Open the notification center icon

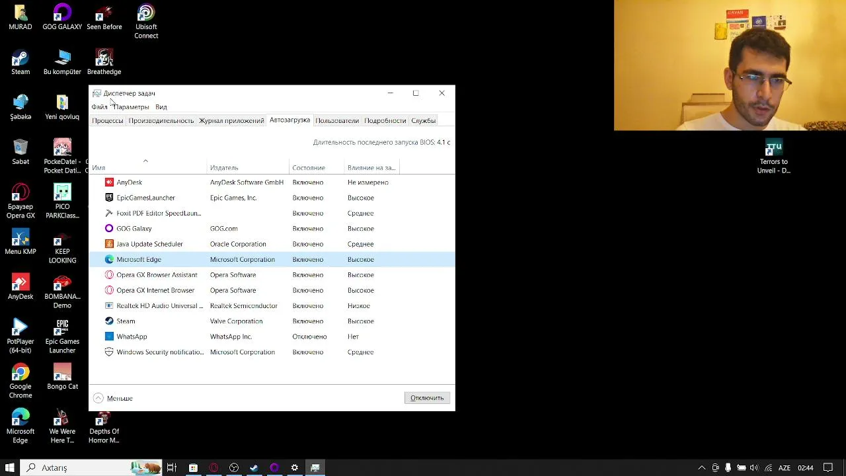828,467
